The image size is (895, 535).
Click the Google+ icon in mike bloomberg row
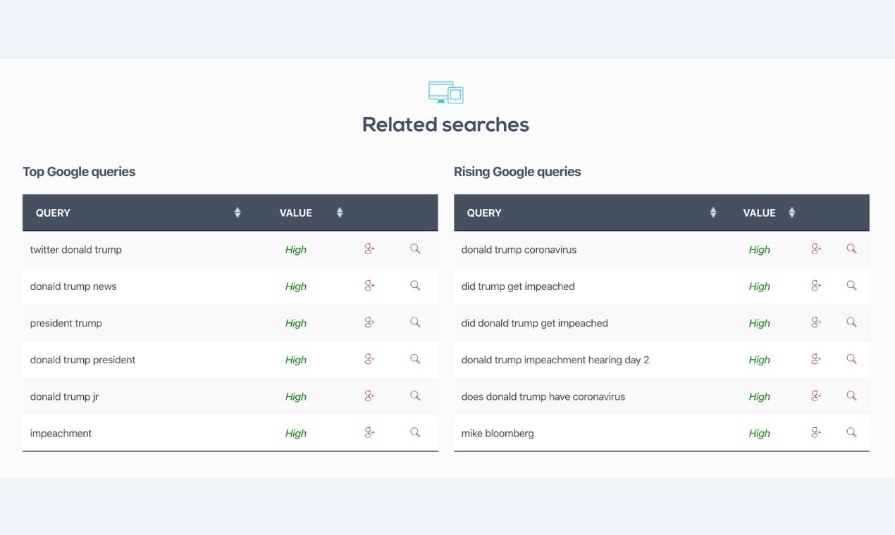(x=816, y=432)
